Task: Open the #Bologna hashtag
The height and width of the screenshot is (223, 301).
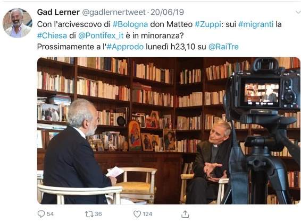Action: point(130,24)
